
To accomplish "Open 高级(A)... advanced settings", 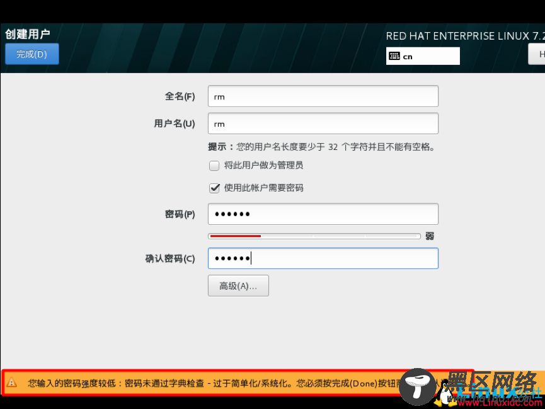I will [238, 286].
